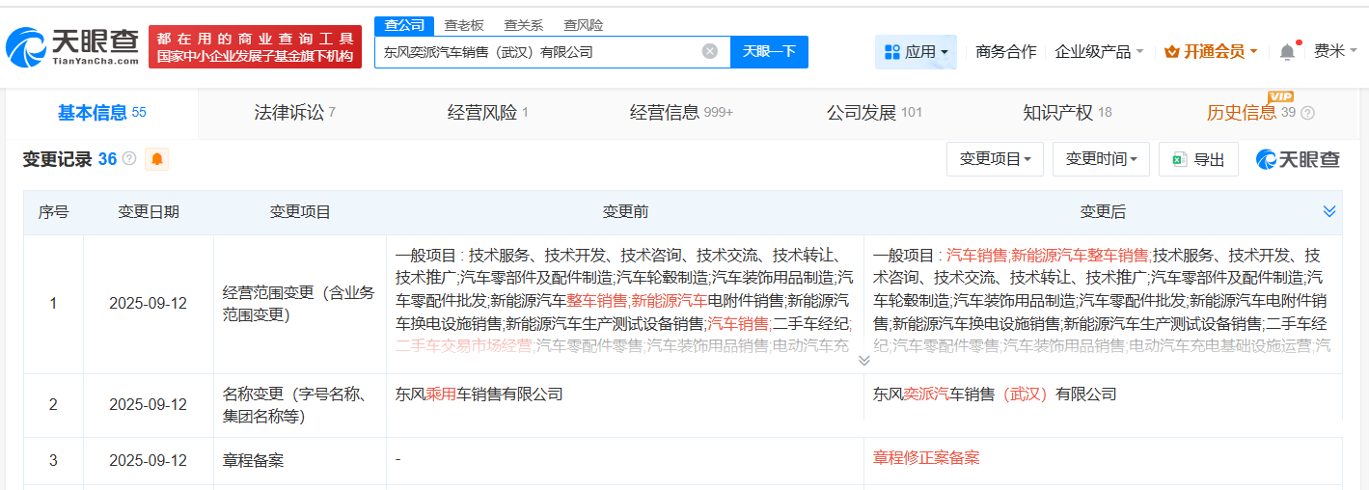
Task: Open the notification bell in the header
Action: coord(1287,52)
